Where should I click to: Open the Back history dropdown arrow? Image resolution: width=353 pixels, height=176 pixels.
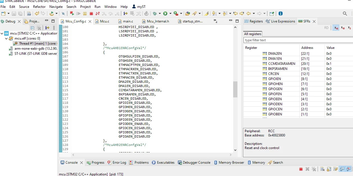254,13
